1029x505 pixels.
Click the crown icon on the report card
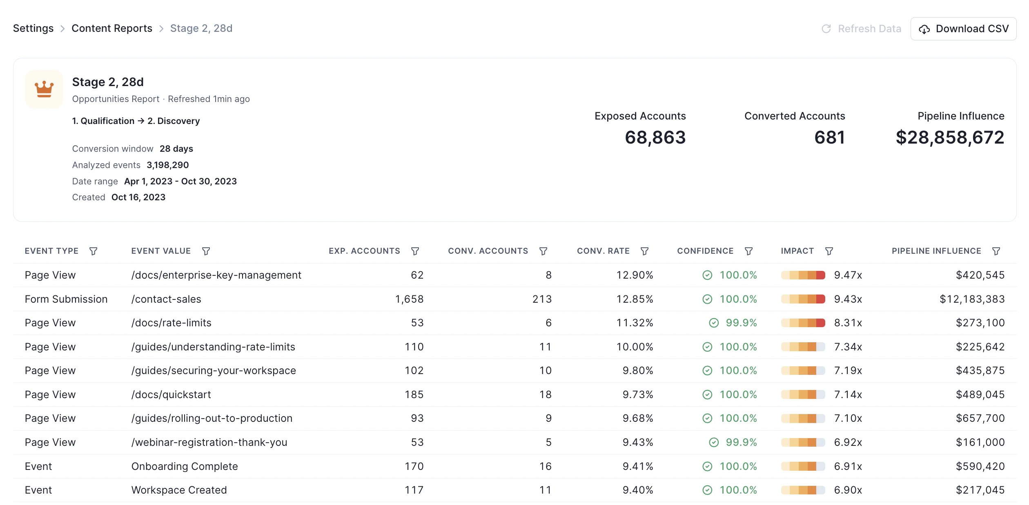44,88
